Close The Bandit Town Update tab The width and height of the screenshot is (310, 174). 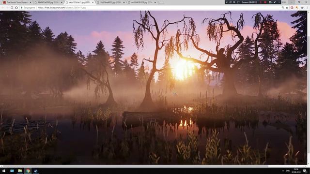pos(31,2)
